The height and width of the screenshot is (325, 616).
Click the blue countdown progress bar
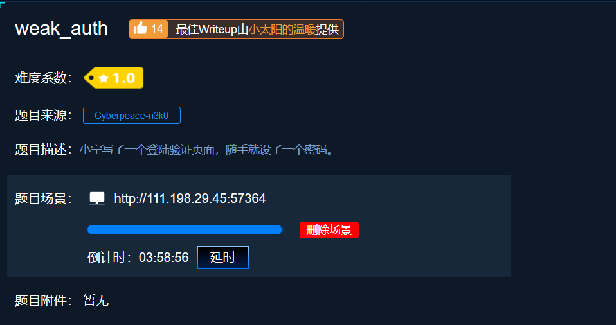pos(185,230)
